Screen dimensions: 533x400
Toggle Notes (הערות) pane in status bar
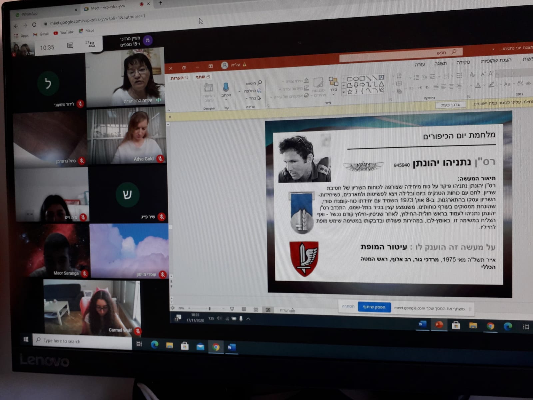[x=287, y=310]
